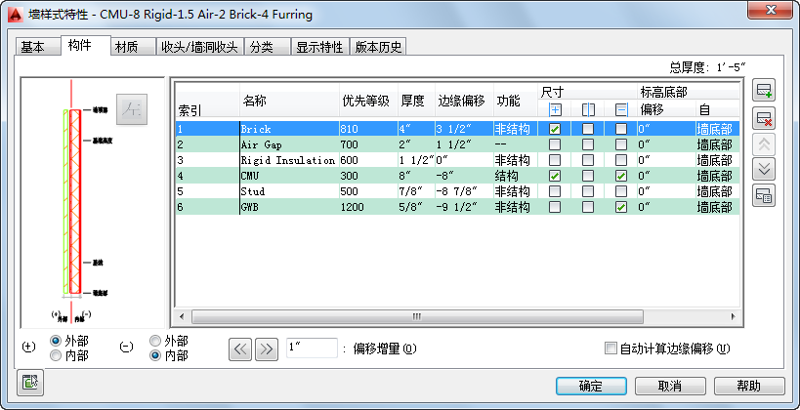Check Rigid Insulation negative dimension checkbox
Screen dimensions: 800x410
click(x=621, y=160)
